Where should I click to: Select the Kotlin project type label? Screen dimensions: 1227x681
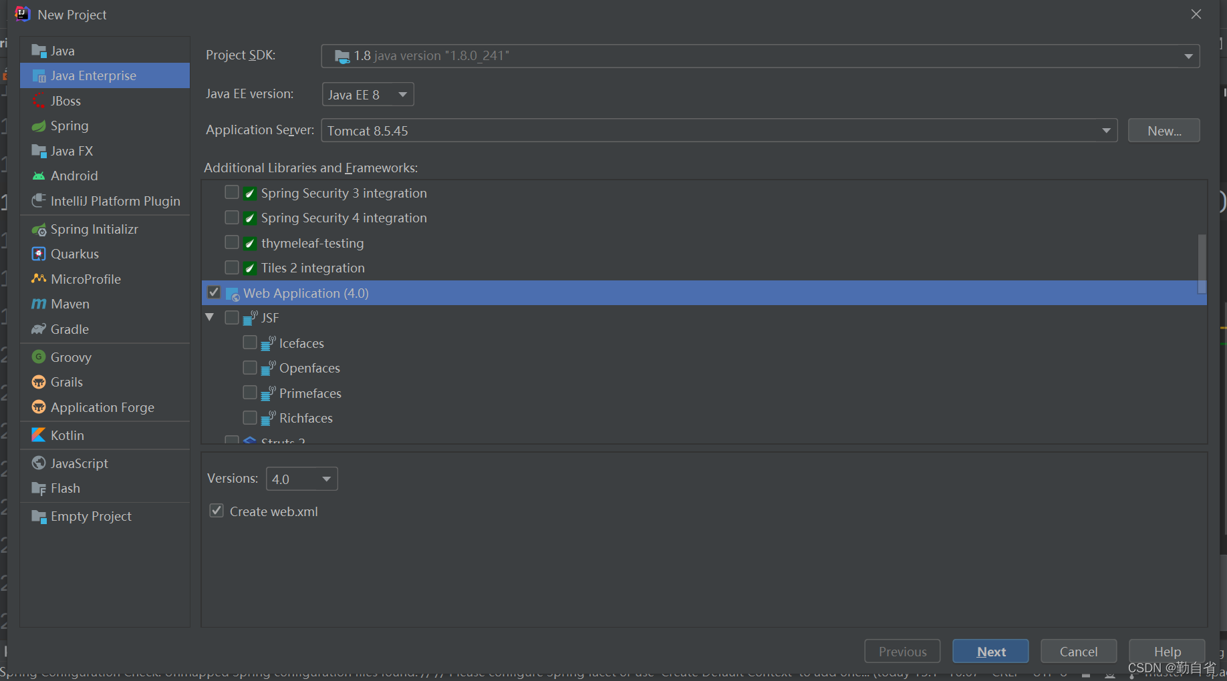67,435
